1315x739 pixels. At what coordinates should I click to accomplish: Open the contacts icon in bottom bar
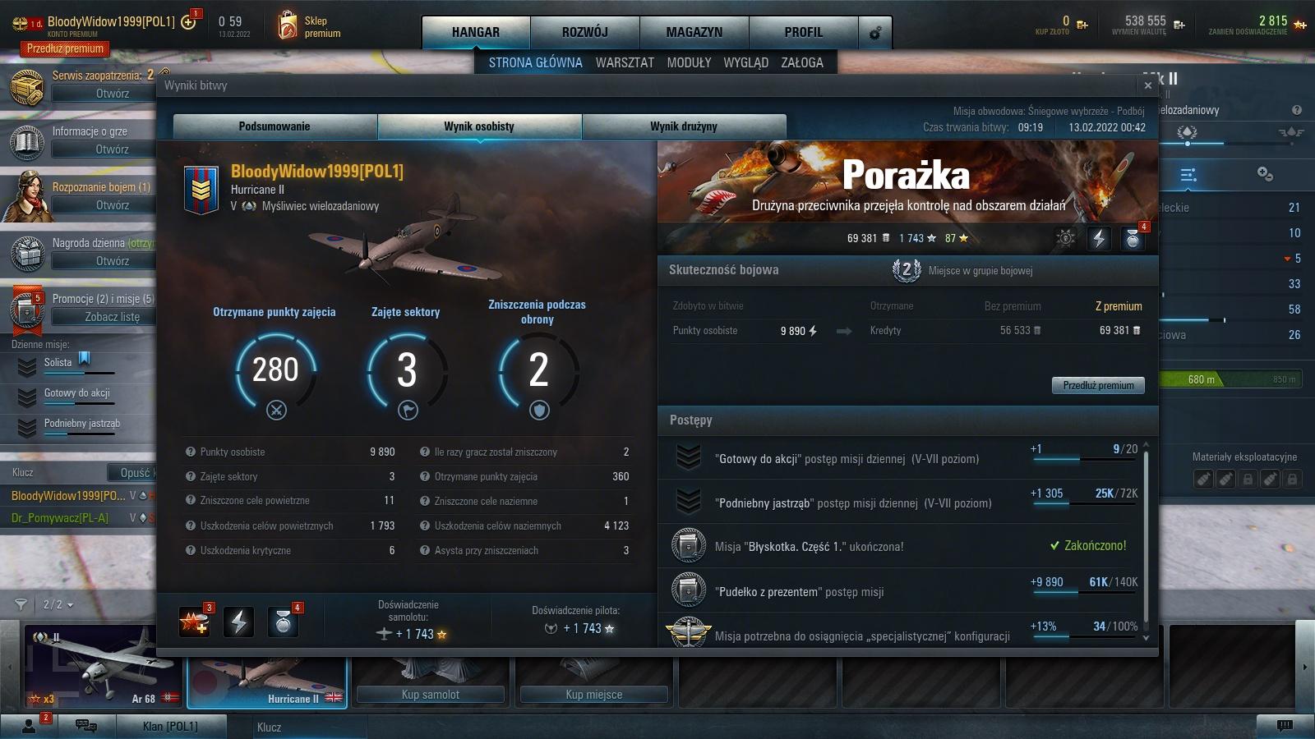(x=30, y=726)
